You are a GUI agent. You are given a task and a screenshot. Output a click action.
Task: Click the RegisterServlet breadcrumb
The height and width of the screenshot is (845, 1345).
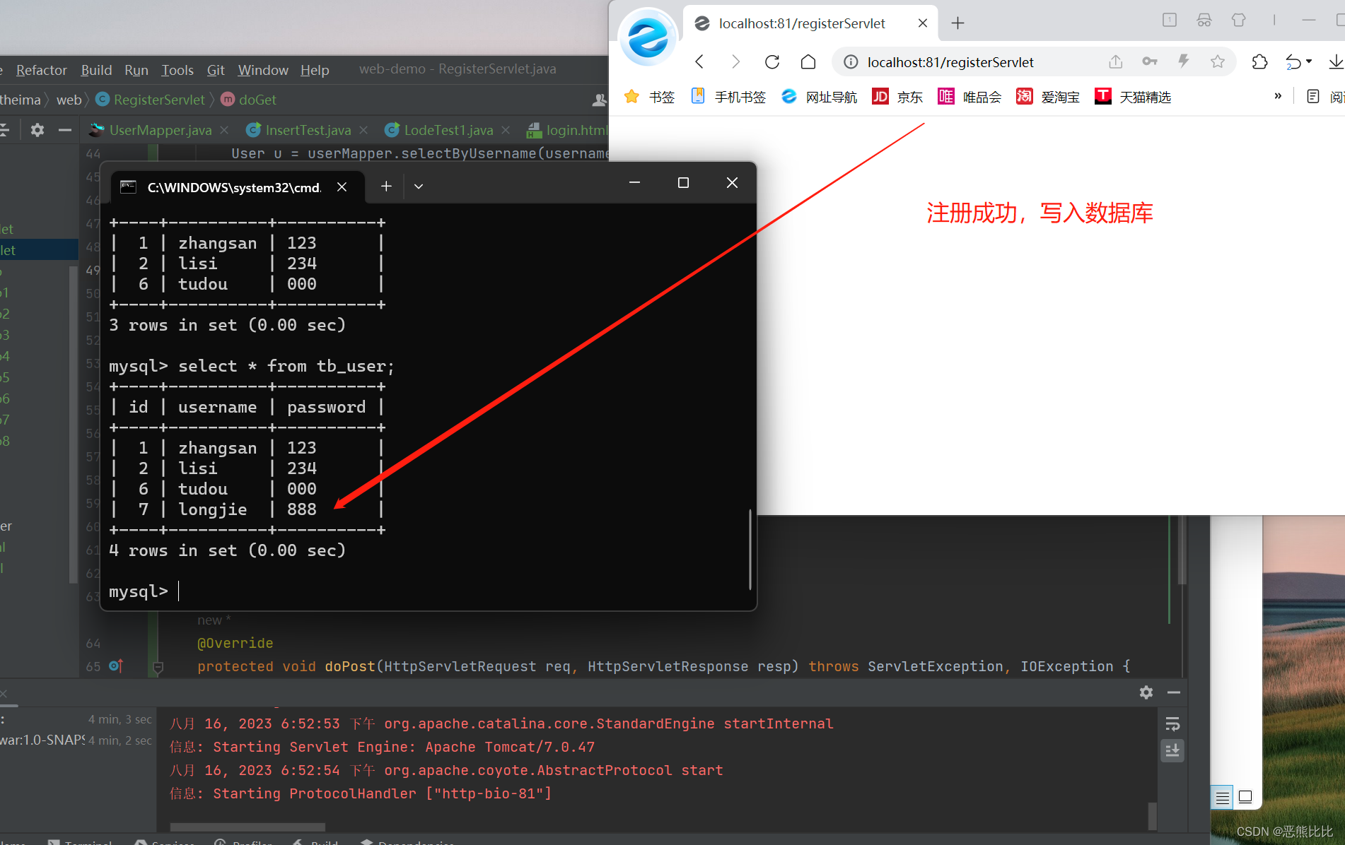[x=151, y=100]
